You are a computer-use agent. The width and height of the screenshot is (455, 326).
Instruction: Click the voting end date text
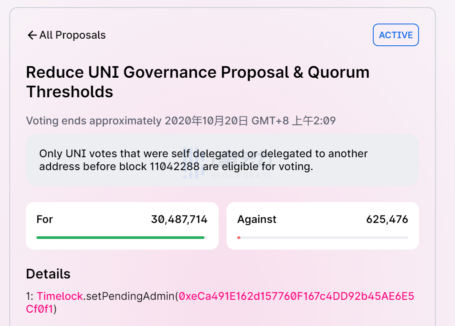tap(180, 121)
